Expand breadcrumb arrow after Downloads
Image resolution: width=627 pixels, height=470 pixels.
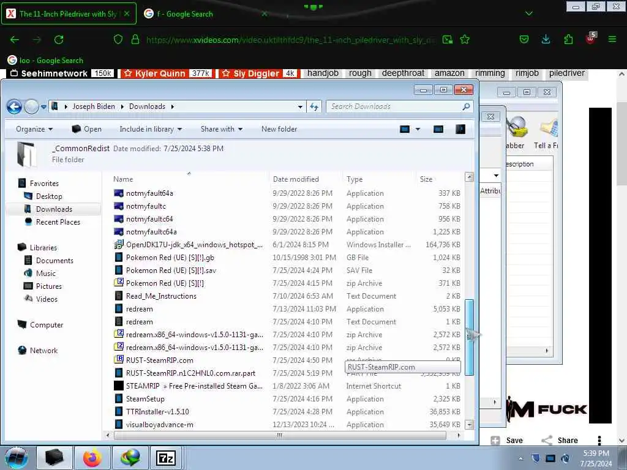point(172,106)
